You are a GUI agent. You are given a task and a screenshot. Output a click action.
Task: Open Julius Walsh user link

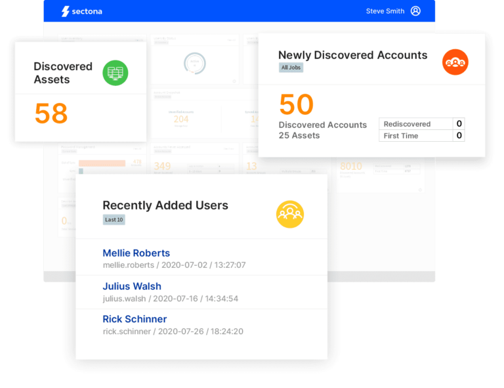(x=132, y=286)
